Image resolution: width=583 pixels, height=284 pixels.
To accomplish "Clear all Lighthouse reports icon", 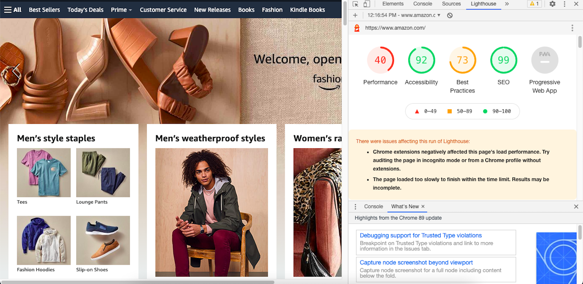I will point(450,15).
